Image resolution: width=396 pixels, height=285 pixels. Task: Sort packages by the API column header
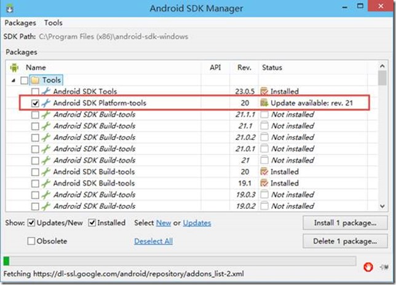[215, 67]
